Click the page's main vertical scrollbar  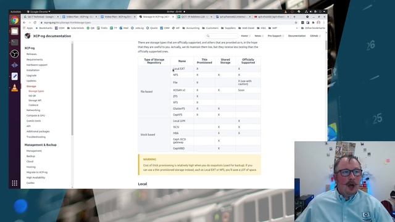tap(326, 45)
